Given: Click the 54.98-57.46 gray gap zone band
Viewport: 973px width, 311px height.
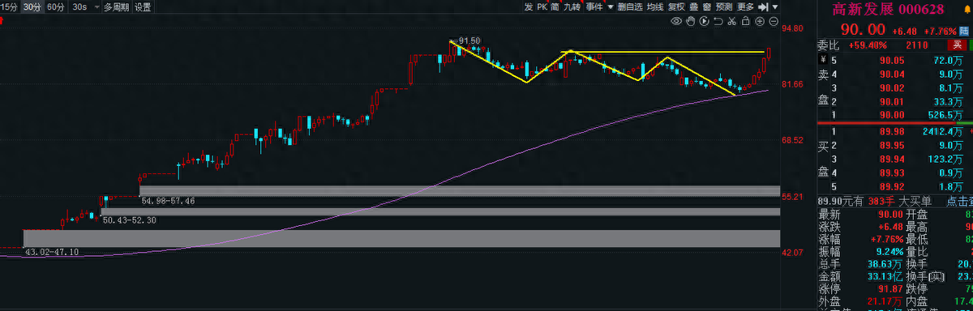Looking at the screenshot, I should [x=460, y=190].
